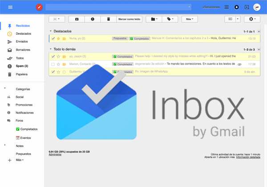Open the Promociones category
The image size is (267, 187).
(24, 105)
